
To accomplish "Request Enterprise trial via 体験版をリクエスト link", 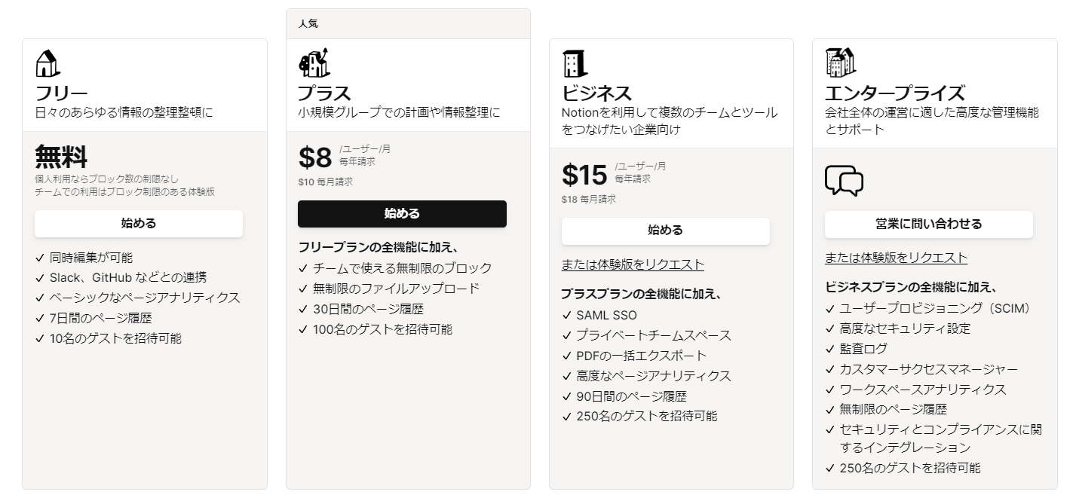I will pos(896,258).
